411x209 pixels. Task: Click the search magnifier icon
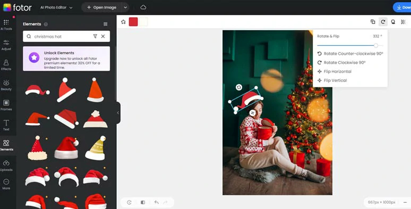tap(29, 37)
